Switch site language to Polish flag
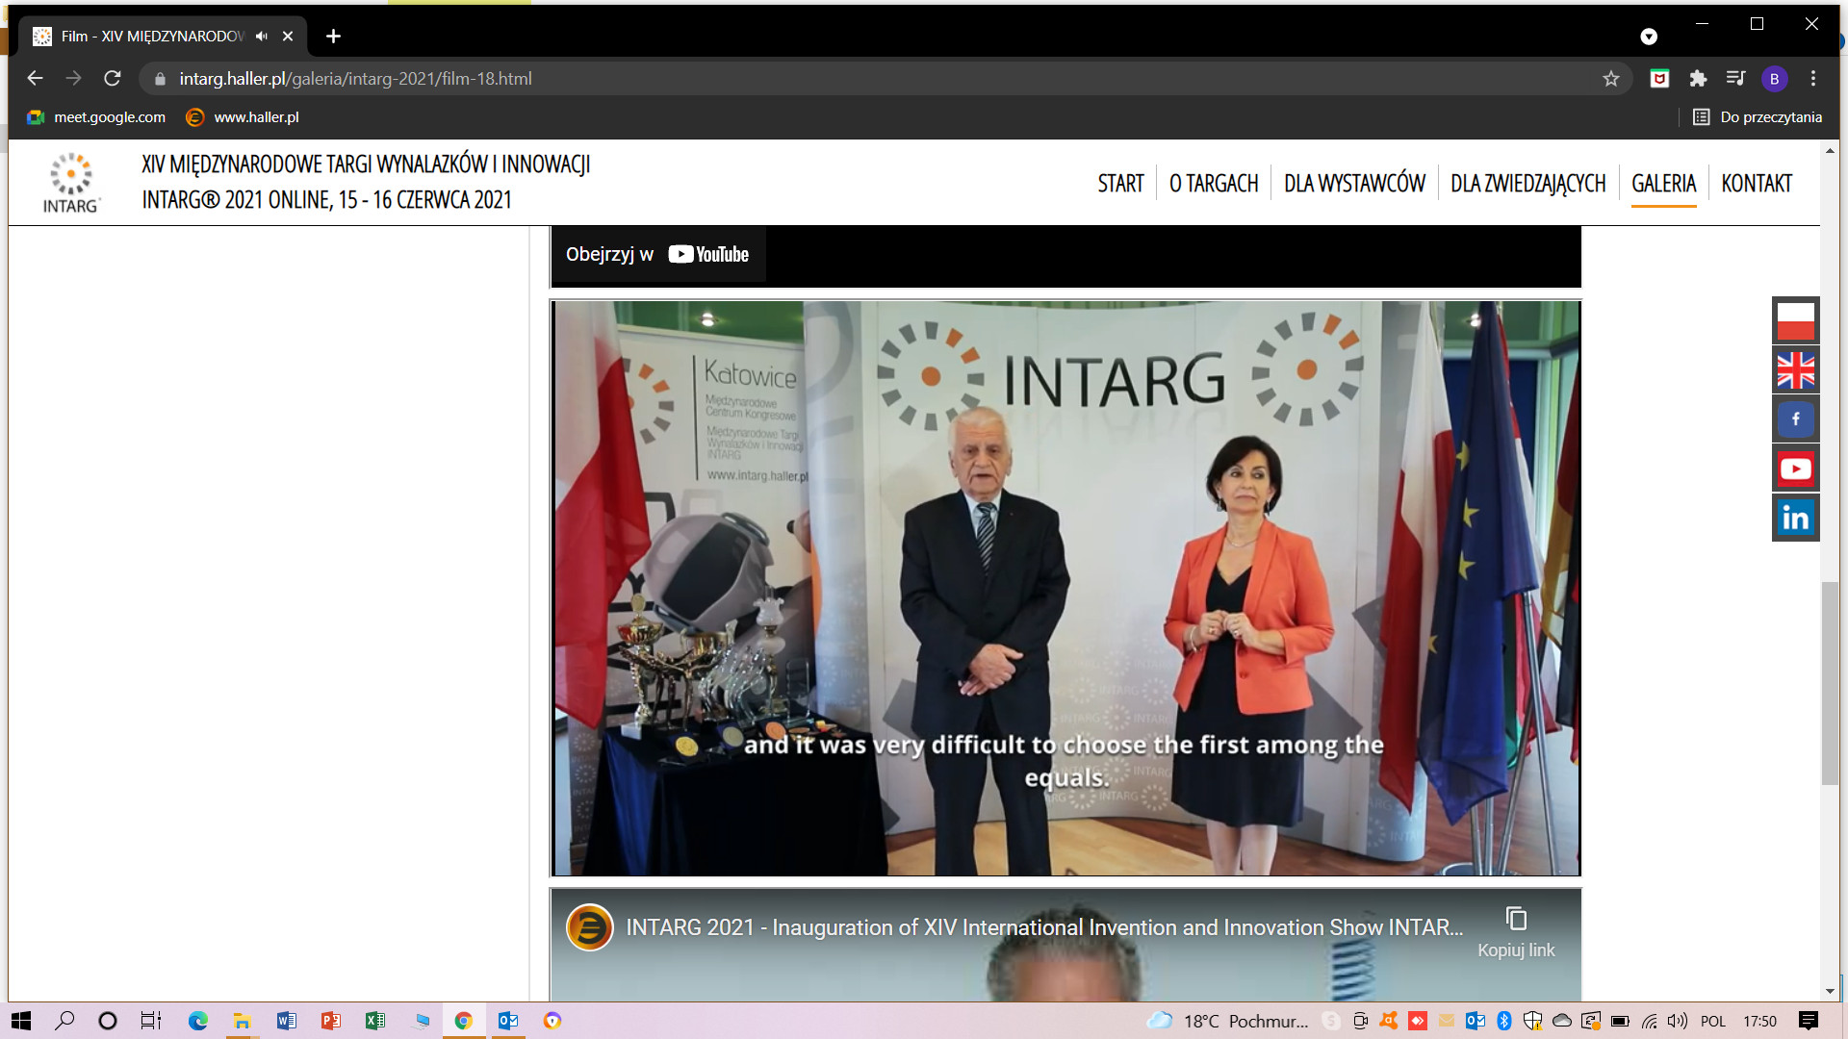 point(1795,320)
